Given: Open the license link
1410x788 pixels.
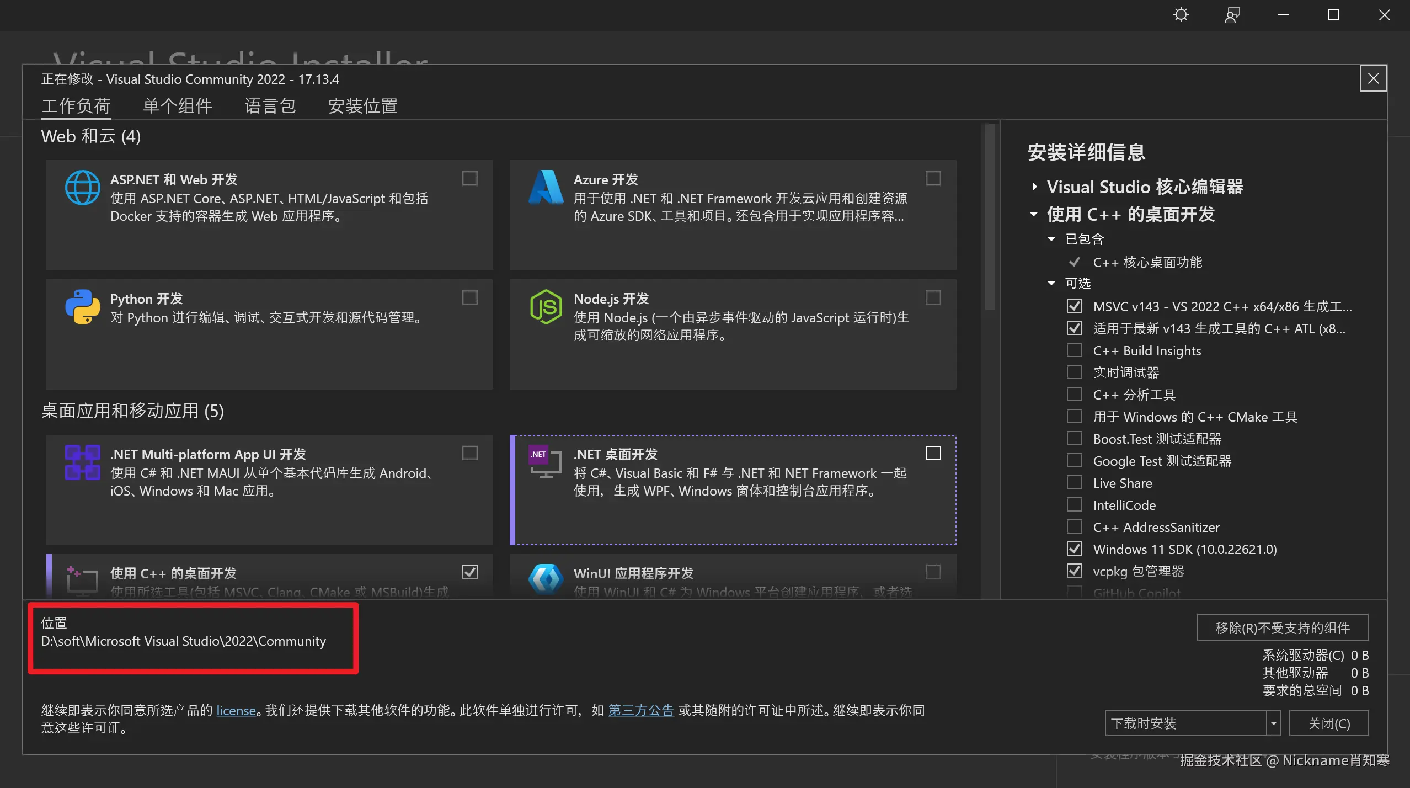Looking at the screenshot, I should point(236,710).
